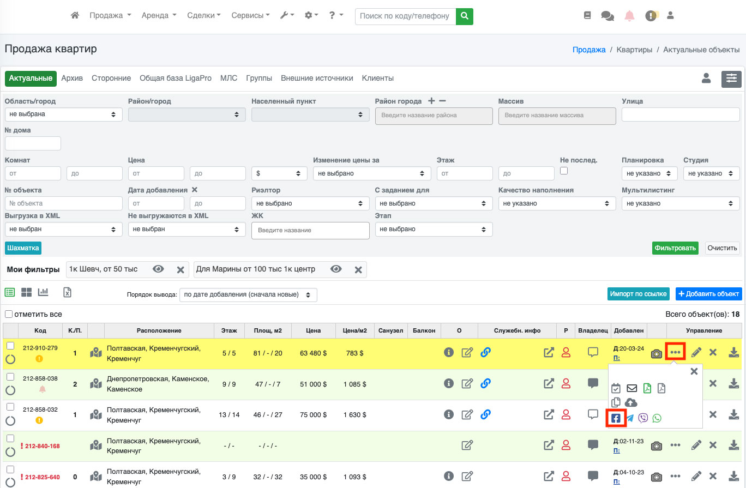Toggle the 'Не послед.' checkbox

tap(564, 171)
